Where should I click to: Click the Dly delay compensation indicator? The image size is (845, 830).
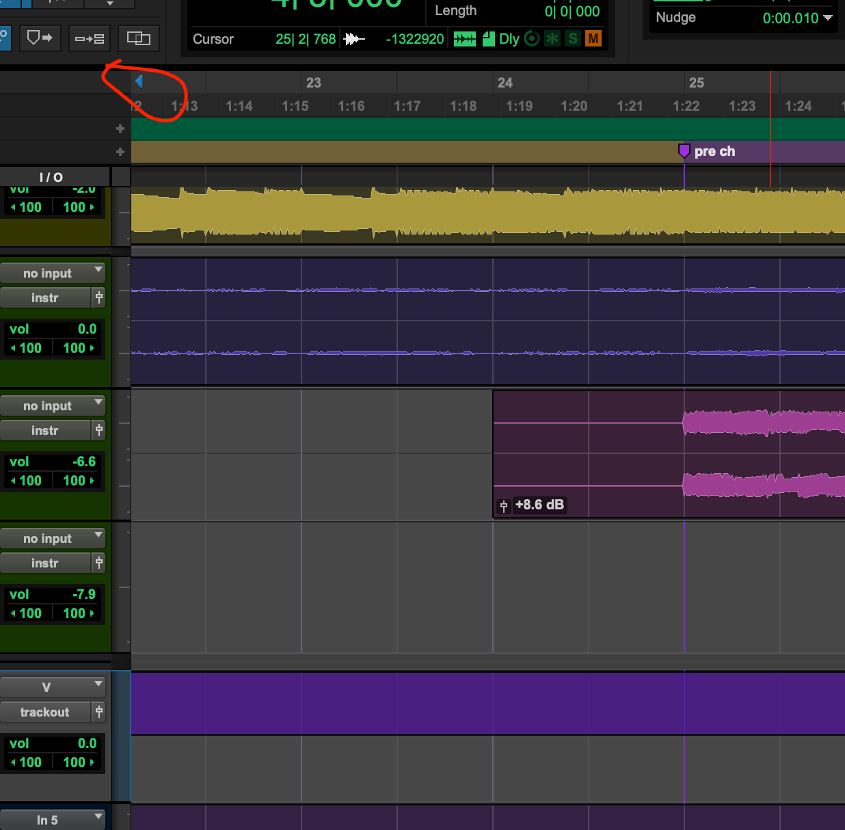(x=509, y=39)
